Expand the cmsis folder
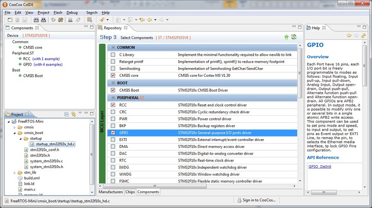372x208 pixels. coord(14,127)
